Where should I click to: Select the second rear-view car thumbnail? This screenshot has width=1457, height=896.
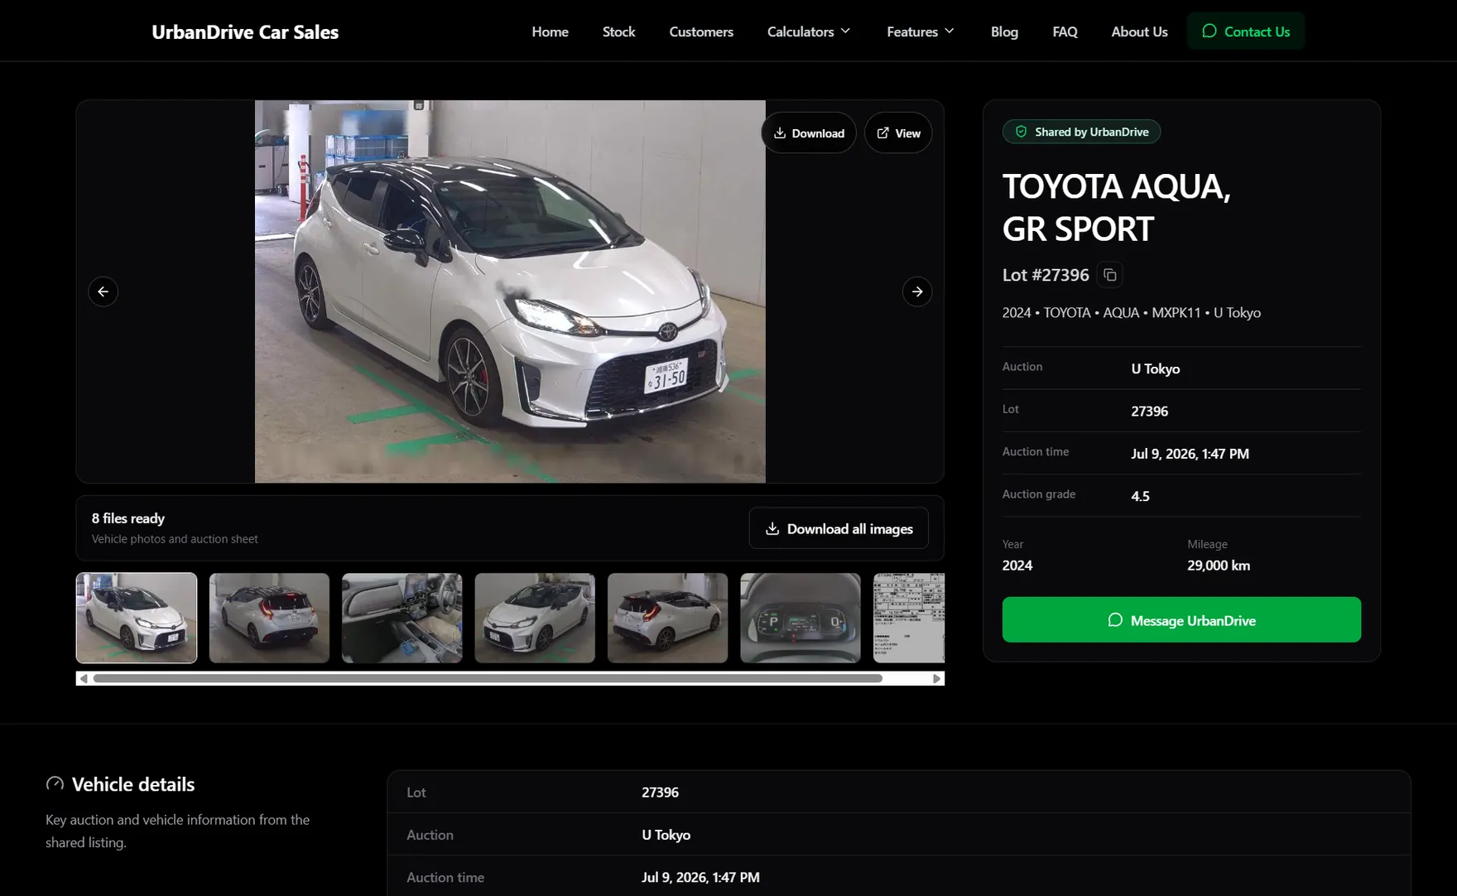point(269,618)
